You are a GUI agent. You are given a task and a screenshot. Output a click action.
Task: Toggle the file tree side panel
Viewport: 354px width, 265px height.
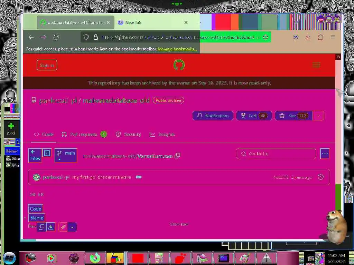click(x=47, y=153)
